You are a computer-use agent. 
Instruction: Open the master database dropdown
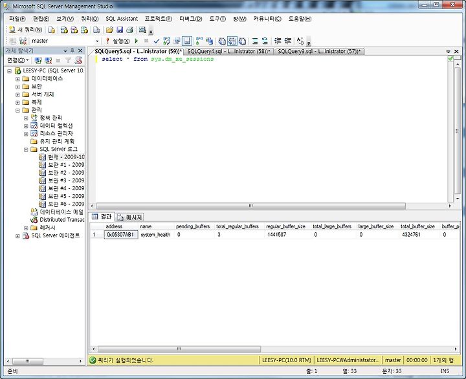tap(97, 41)
